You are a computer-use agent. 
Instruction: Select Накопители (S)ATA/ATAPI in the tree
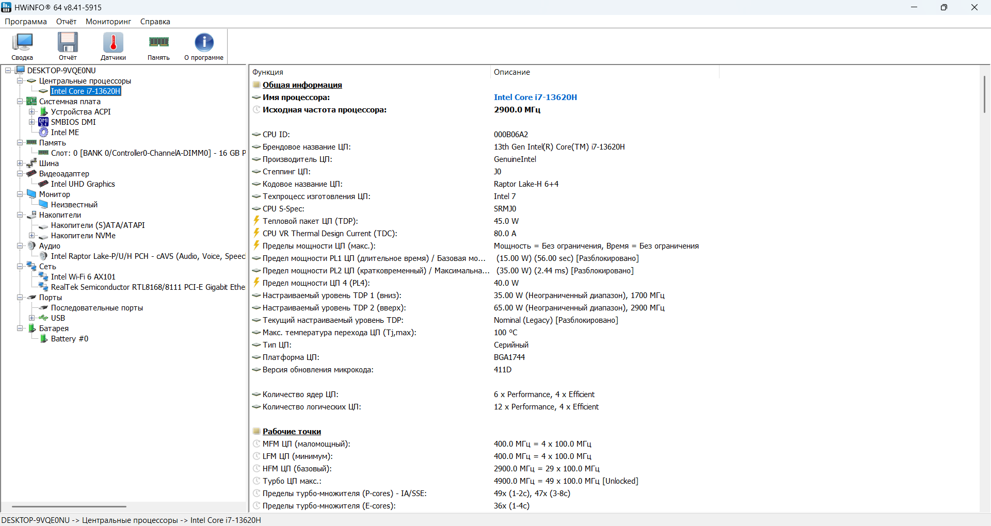click(98, 225)
